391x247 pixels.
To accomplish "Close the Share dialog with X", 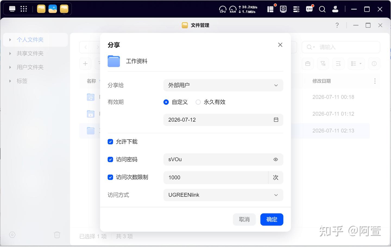I will point(280,45).
